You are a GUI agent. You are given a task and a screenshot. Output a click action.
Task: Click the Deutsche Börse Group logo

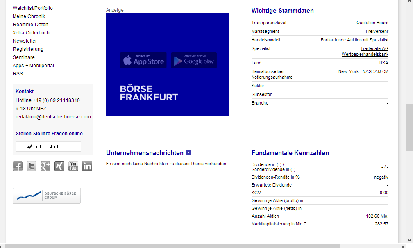point(46,196)
